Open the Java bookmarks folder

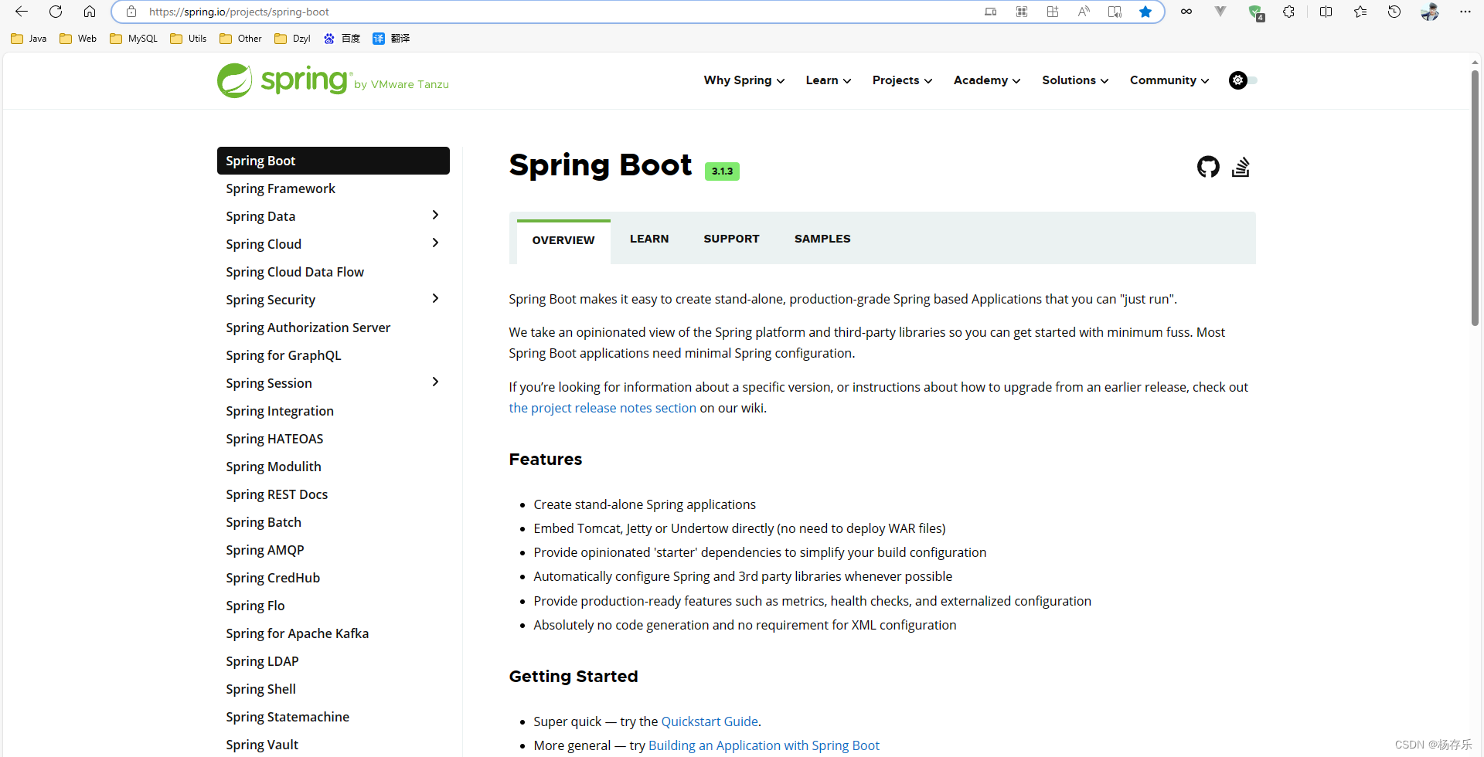(x=29, y=39)
